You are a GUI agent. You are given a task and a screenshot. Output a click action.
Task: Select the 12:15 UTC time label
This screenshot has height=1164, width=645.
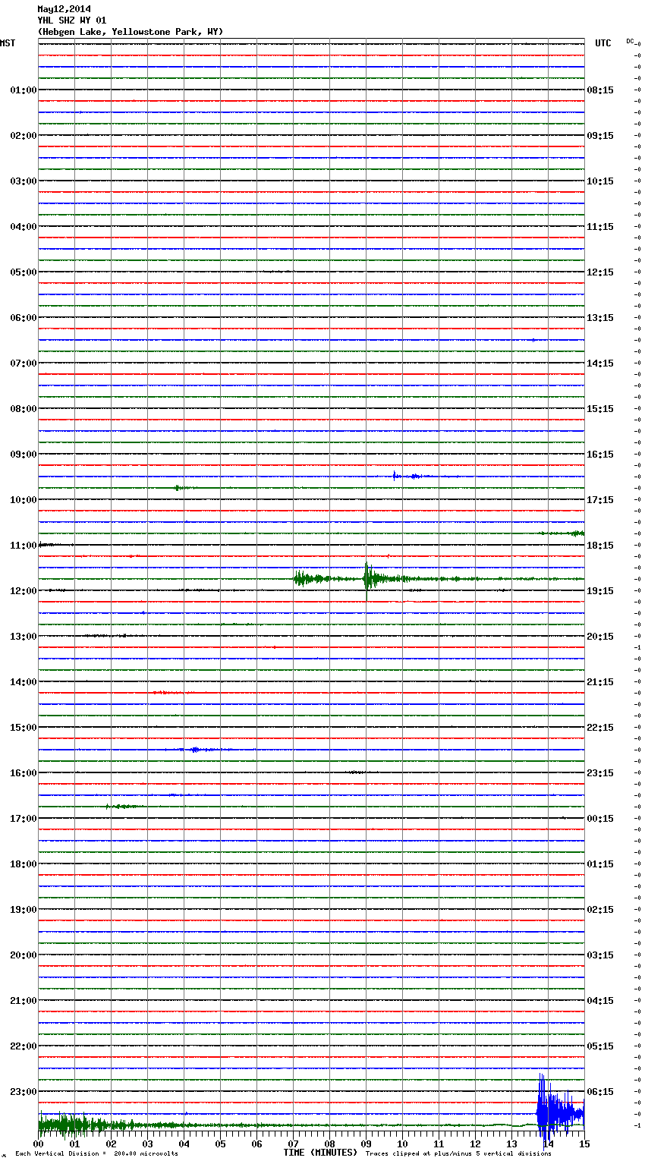click(600, 272)
